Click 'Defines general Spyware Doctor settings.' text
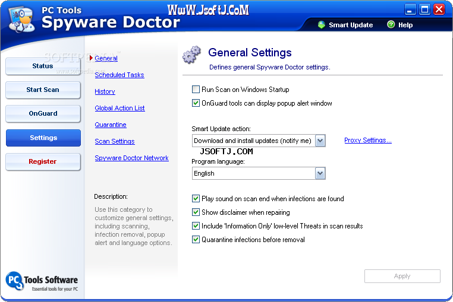 coord(269,67)
